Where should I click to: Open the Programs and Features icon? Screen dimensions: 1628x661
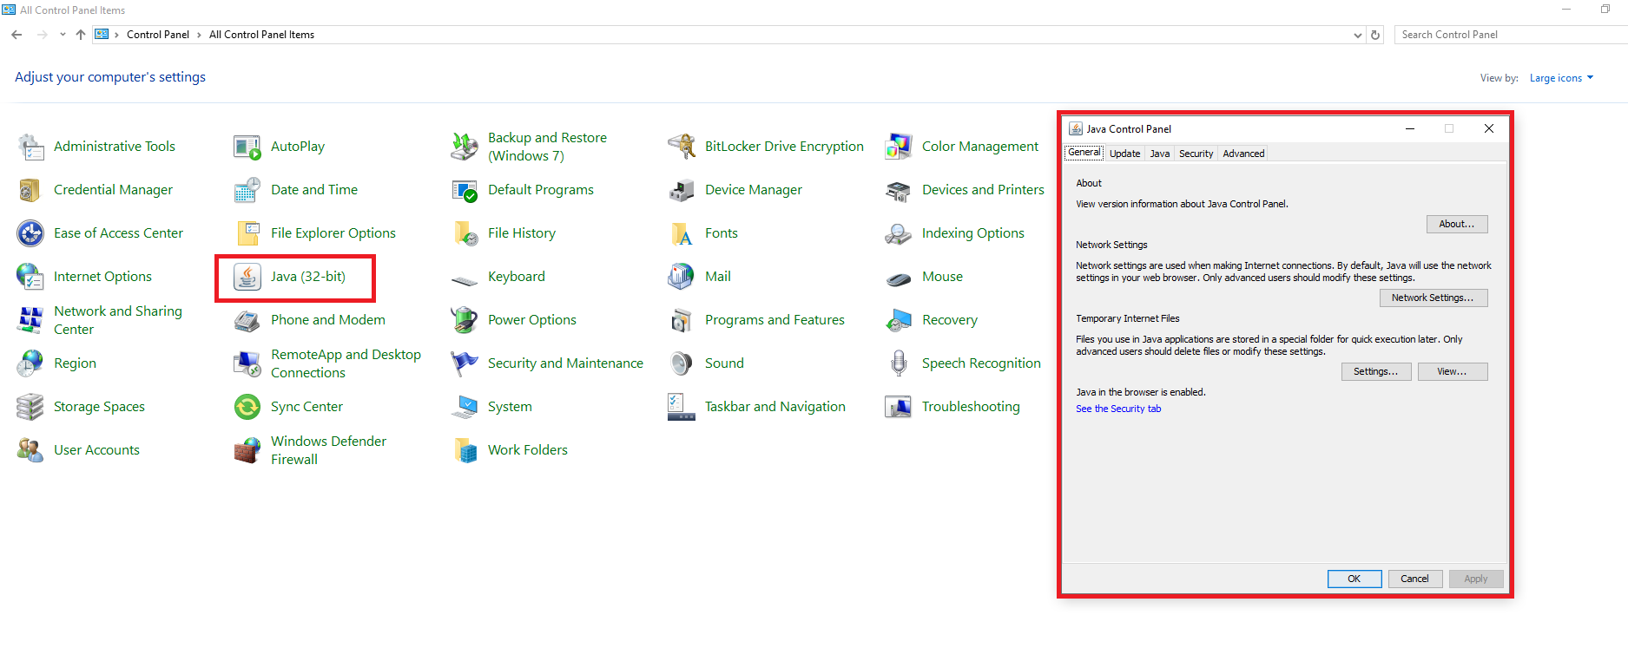(682, 320)
